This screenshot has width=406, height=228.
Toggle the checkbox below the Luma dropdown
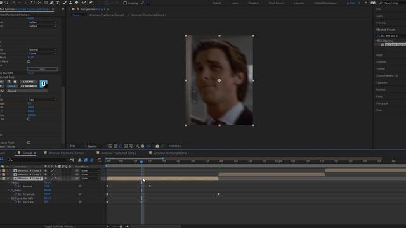(x=29, y=61)
